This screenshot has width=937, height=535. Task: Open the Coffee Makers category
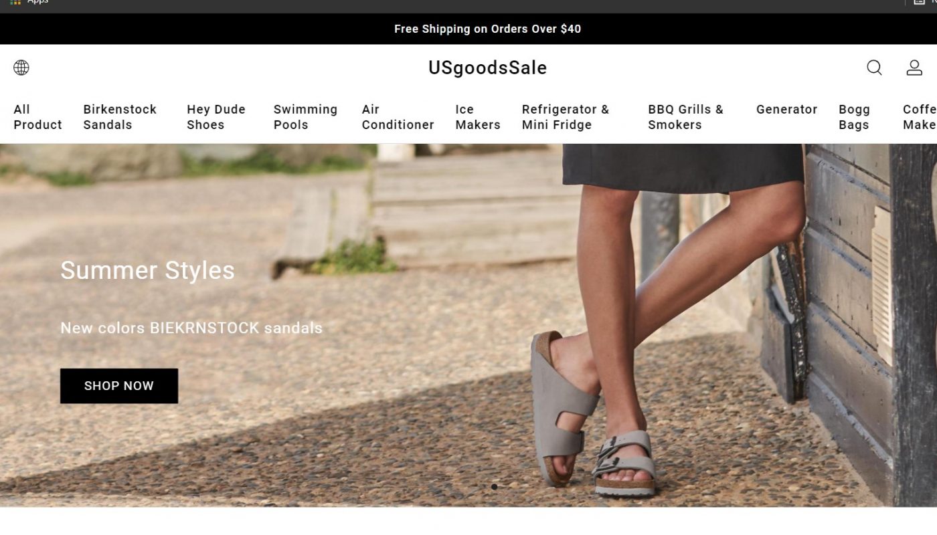click(x=920, y=117)
